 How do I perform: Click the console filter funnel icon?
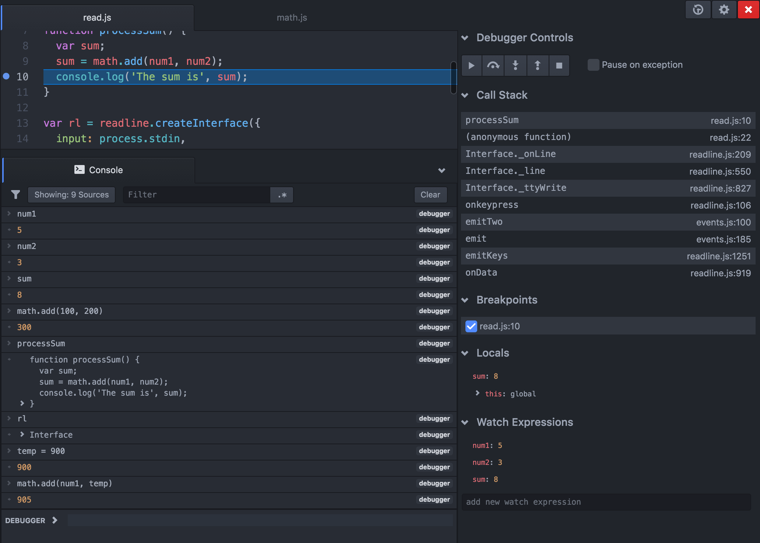[15, 195]
